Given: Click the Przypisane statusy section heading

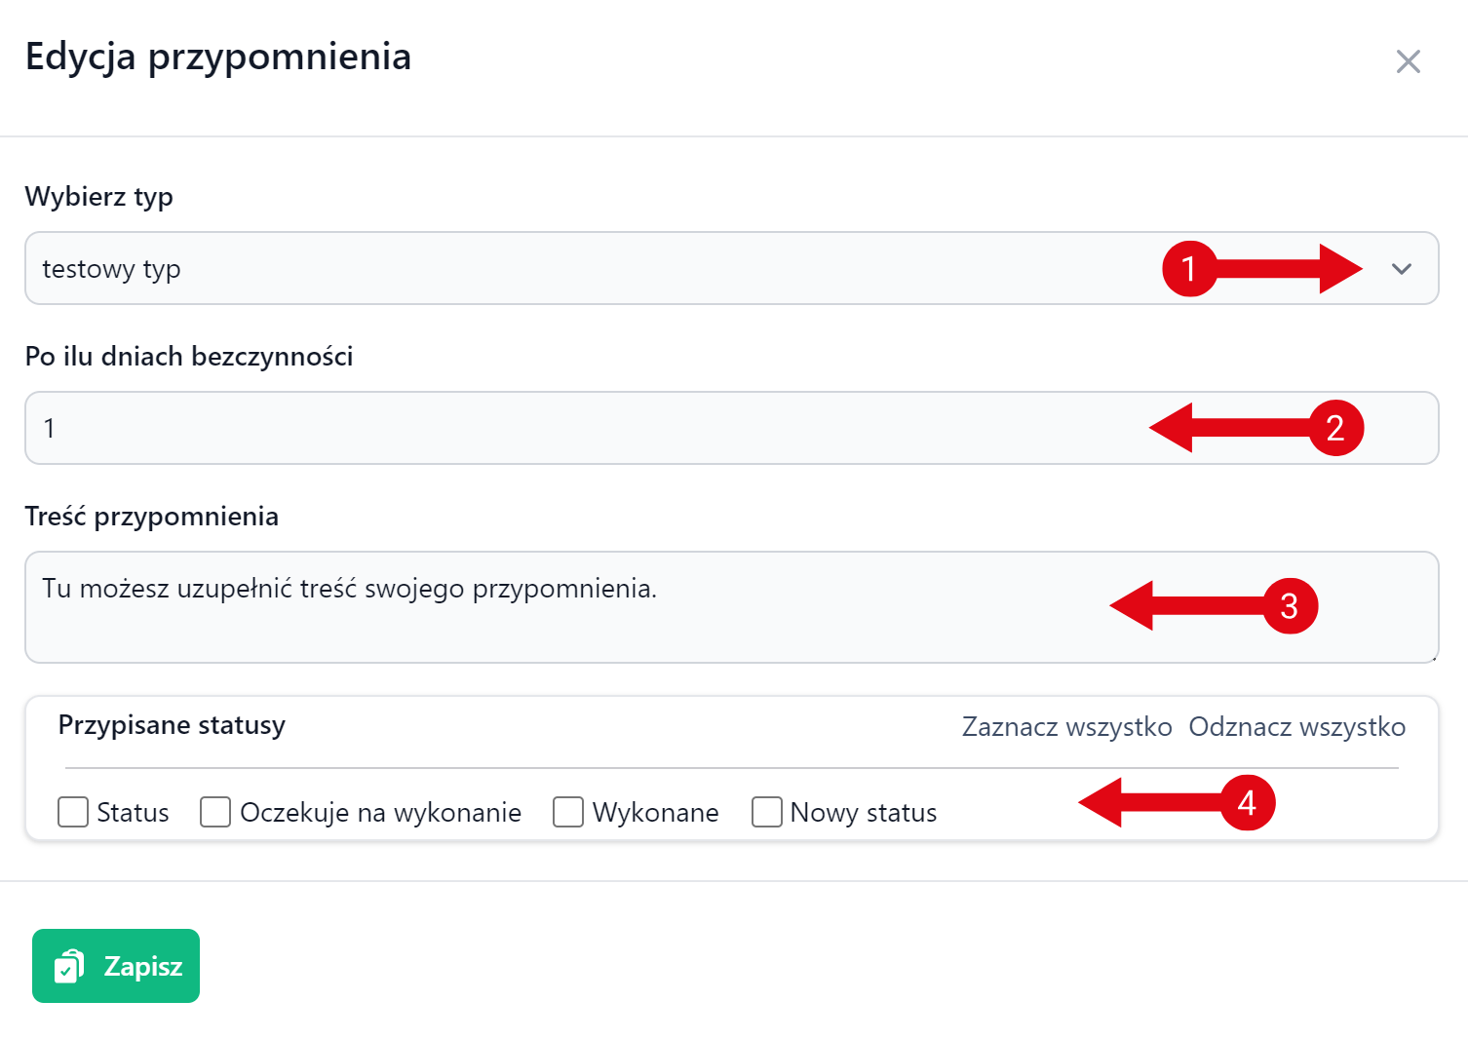Looking at the screenshot, I should [172, 725].
